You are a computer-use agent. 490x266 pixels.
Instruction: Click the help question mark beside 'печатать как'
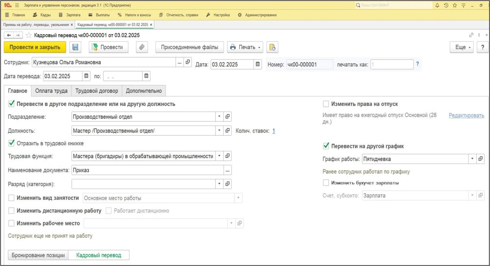point(417,64)
